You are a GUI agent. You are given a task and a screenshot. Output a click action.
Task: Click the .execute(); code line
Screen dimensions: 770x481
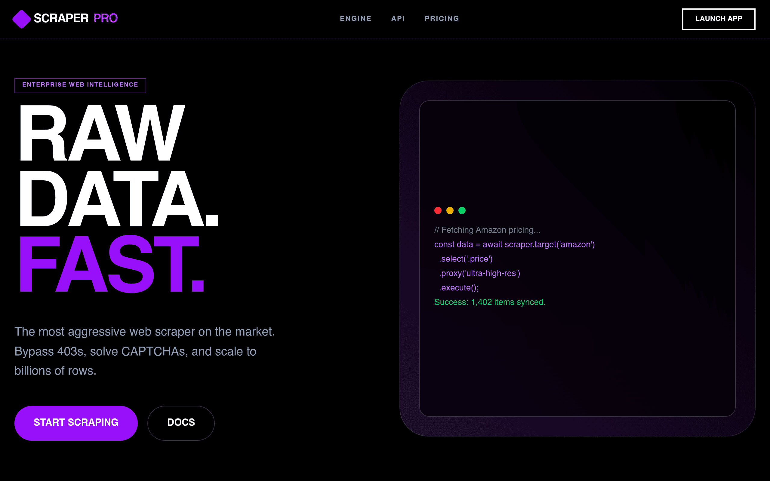459,288
